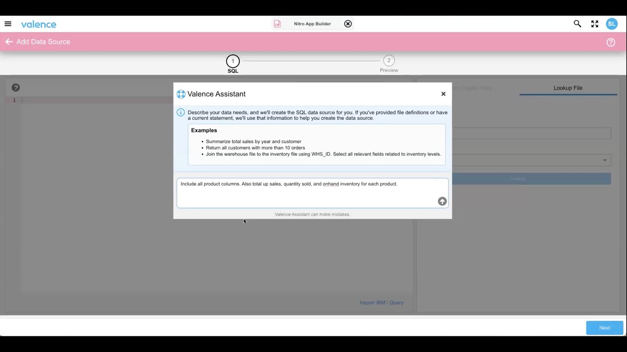The image size is (627, 352).
Task: Focus the assistant prompt text box
Action: (313, 193)
